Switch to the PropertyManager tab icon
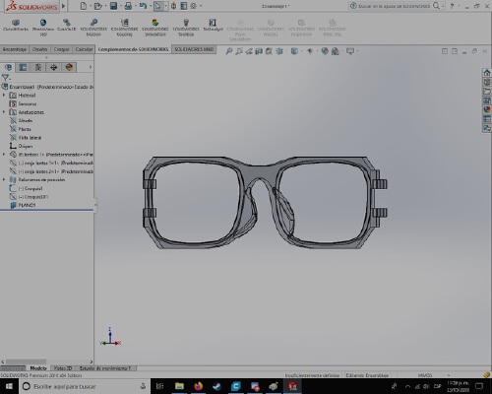492x394 pixels. (23, 67)
